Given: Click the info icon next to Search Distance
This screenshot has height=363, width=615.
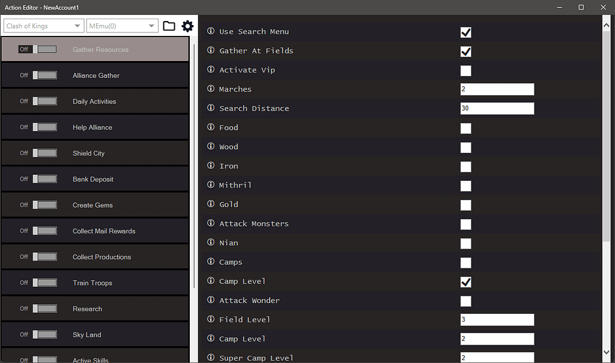Looking at the screenshot, I should pos(209,108).
